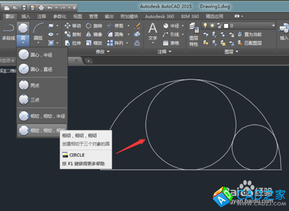Viewport: 289px width, 211px height.
Task: Select the 多段线 (Polyline) tool
Action: click(x=9, y=32)
